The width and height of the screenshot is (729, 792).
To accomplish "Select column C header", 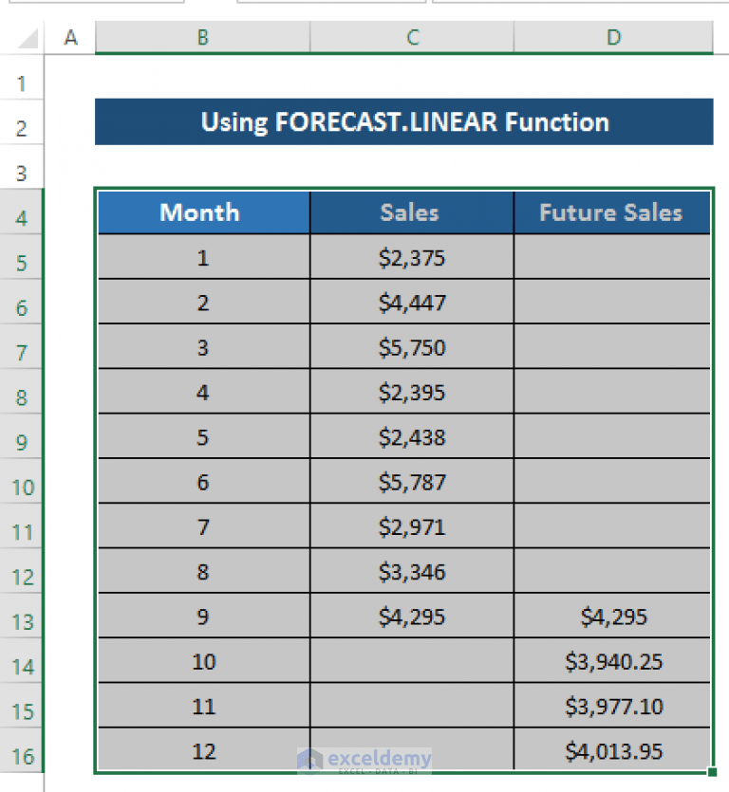I will pos(412,37).
